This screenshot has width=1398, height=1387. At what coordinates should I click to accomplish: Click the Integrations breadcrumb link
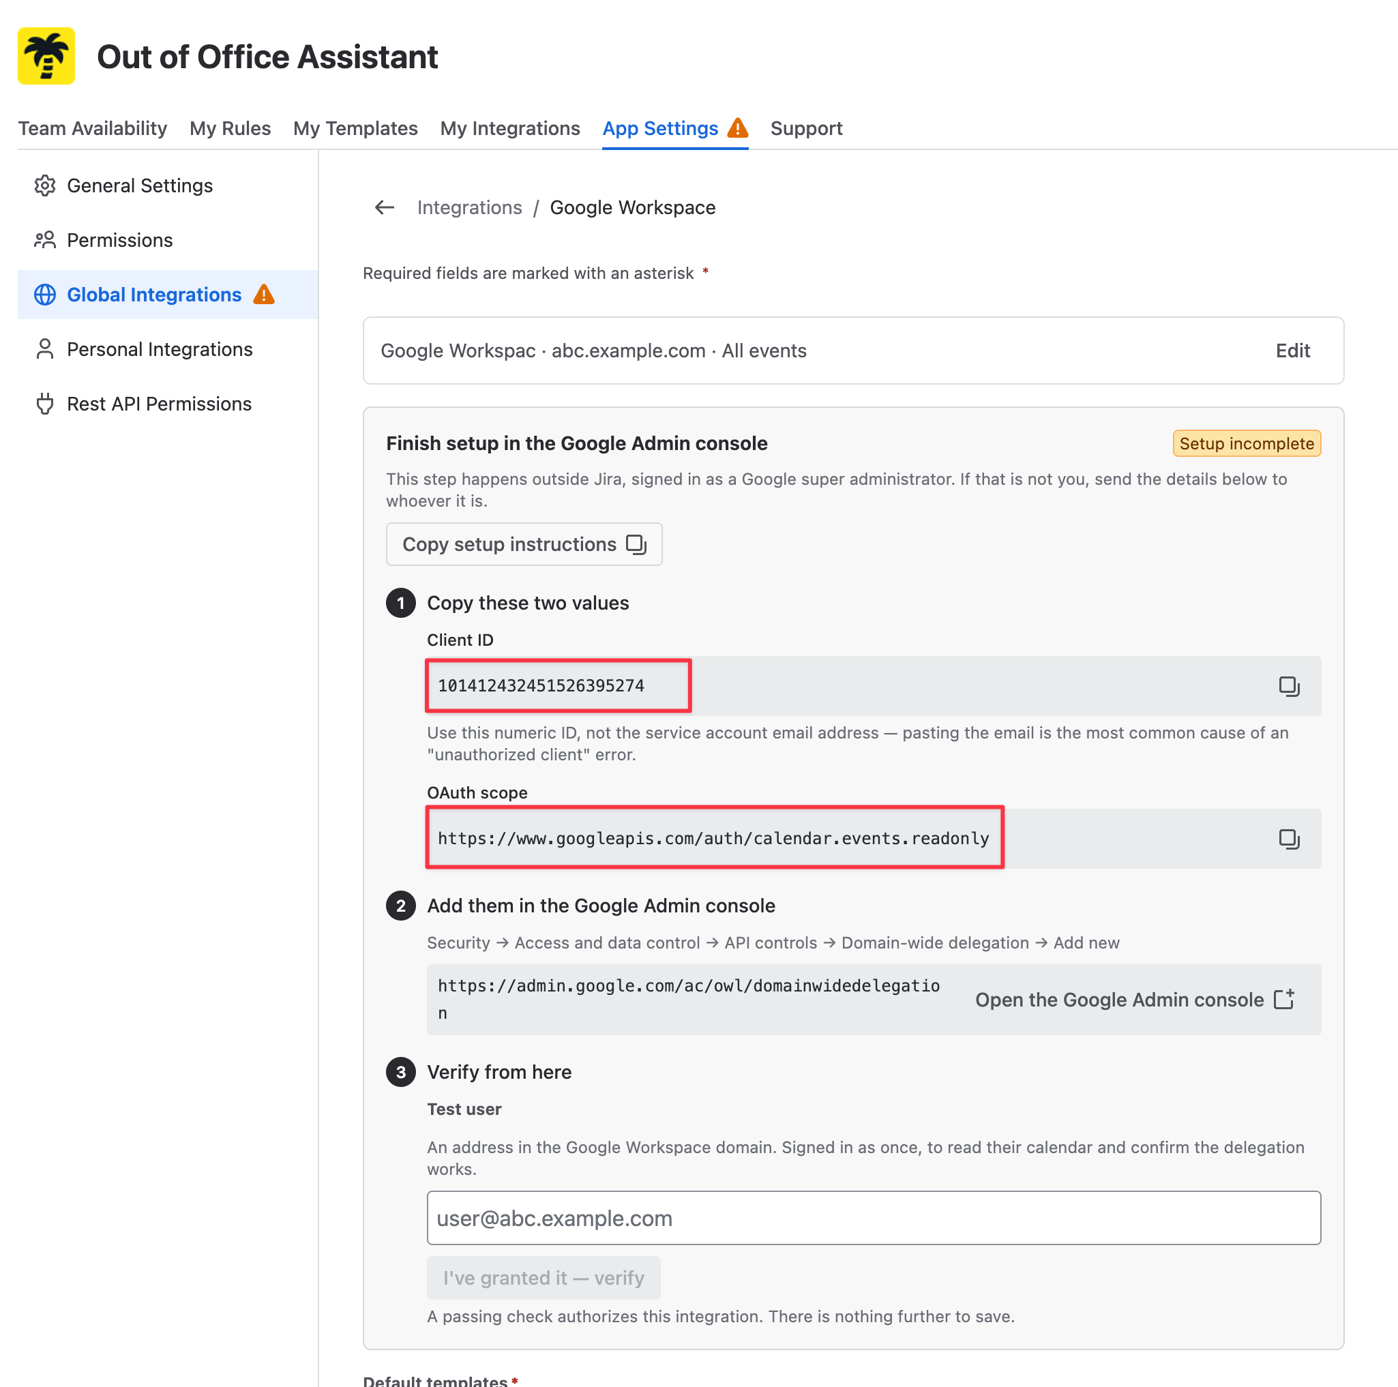469,208
